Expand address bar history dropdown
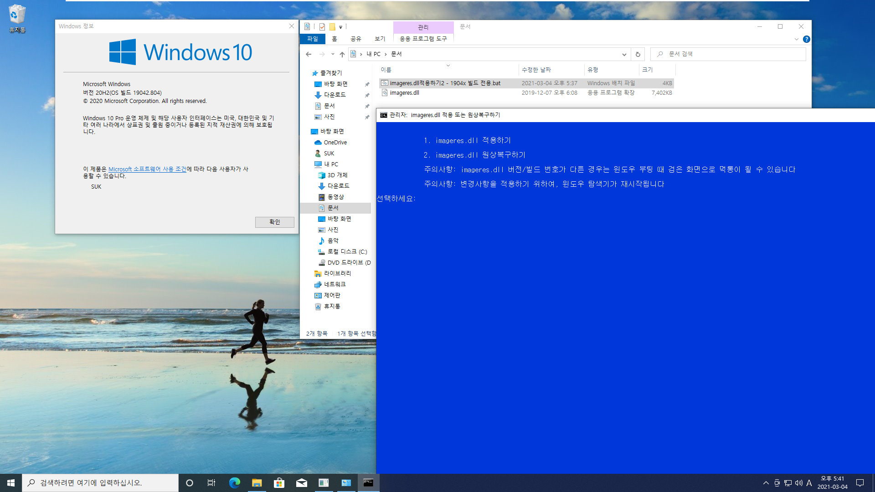This screenshot has height=492, width=875. pos(624,54)
